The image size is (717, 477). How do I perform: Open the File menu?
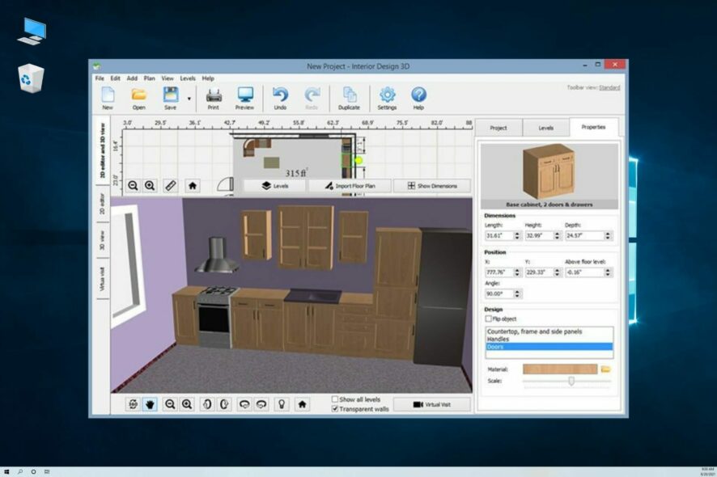(x=100, y=78)
